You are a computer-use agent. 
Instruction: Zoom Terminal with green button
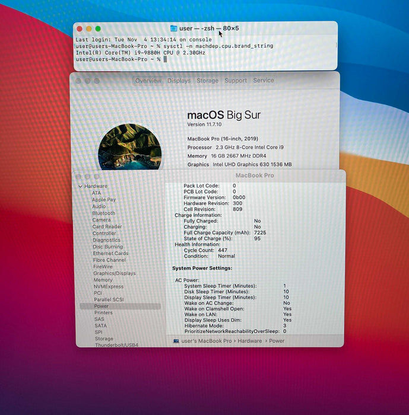point(98,28)
